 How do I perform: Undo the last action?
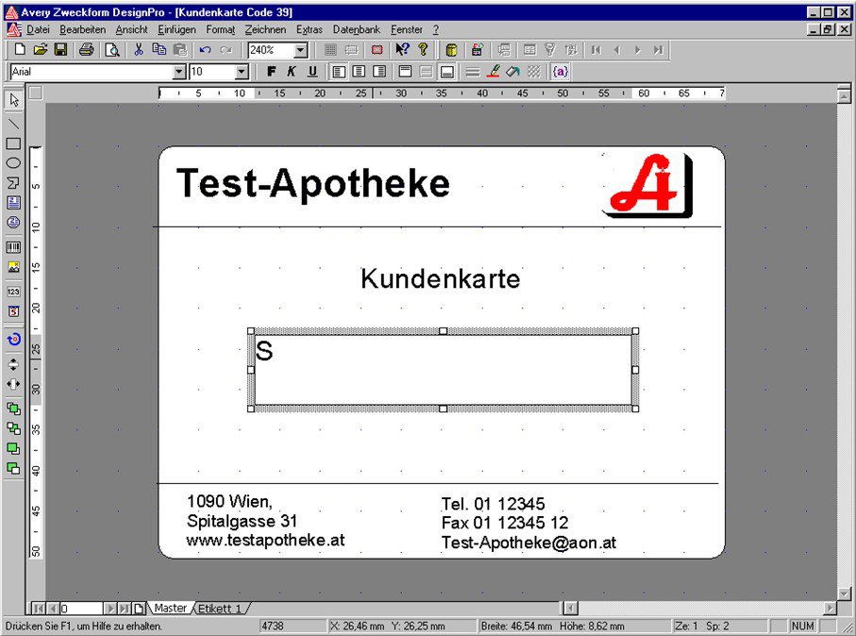tap(203, 49)
